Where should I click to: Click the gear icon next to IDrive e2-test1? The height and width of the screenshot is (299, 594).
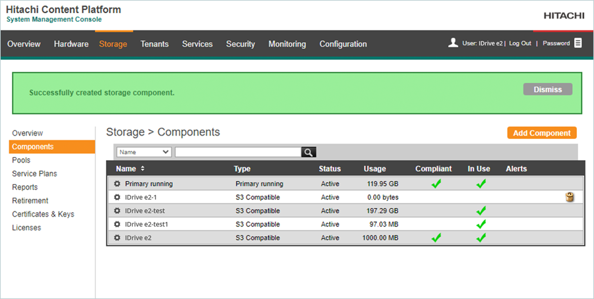coord(117,225)
